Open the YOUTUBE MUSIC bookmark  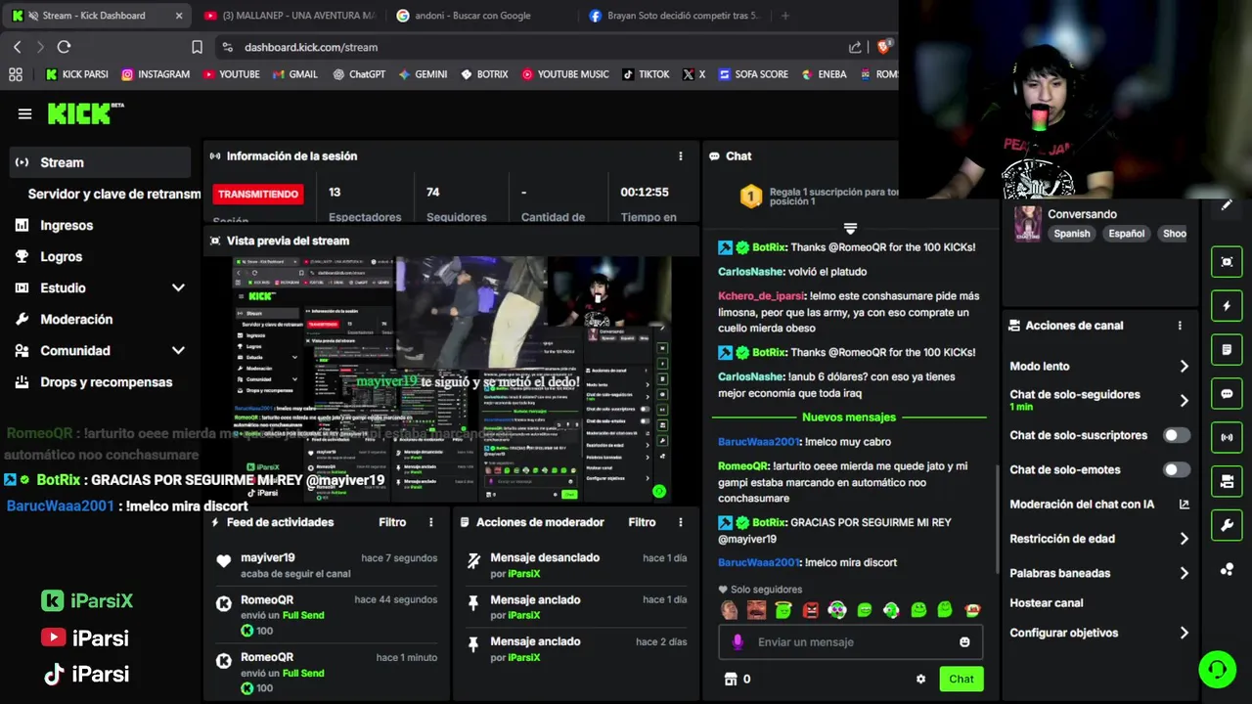click(564, 74)
